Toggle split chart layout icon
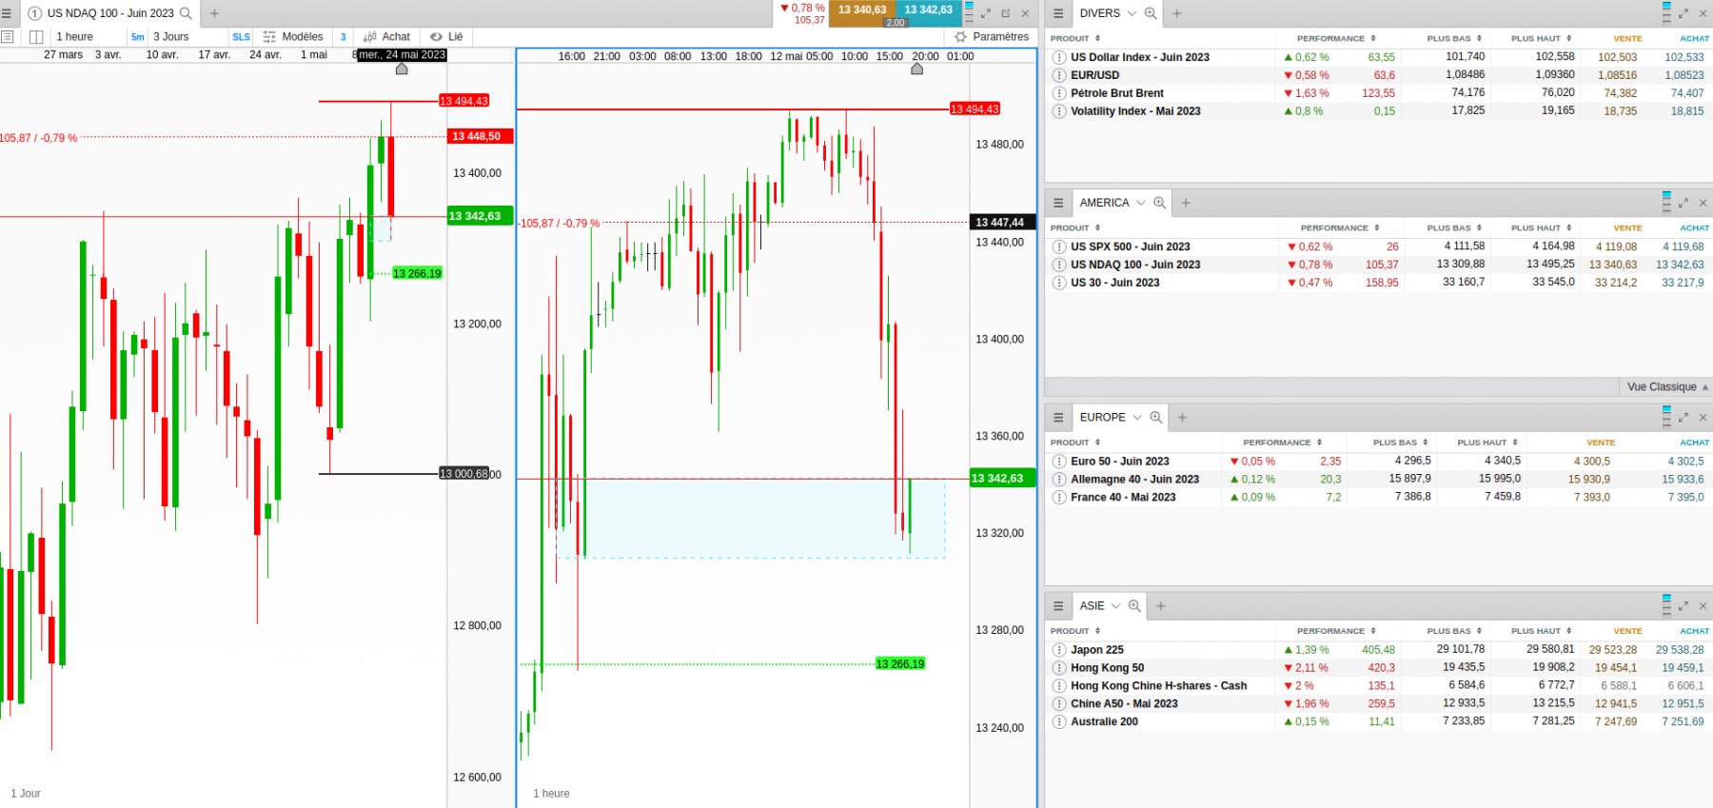 (x=36, y=37)
